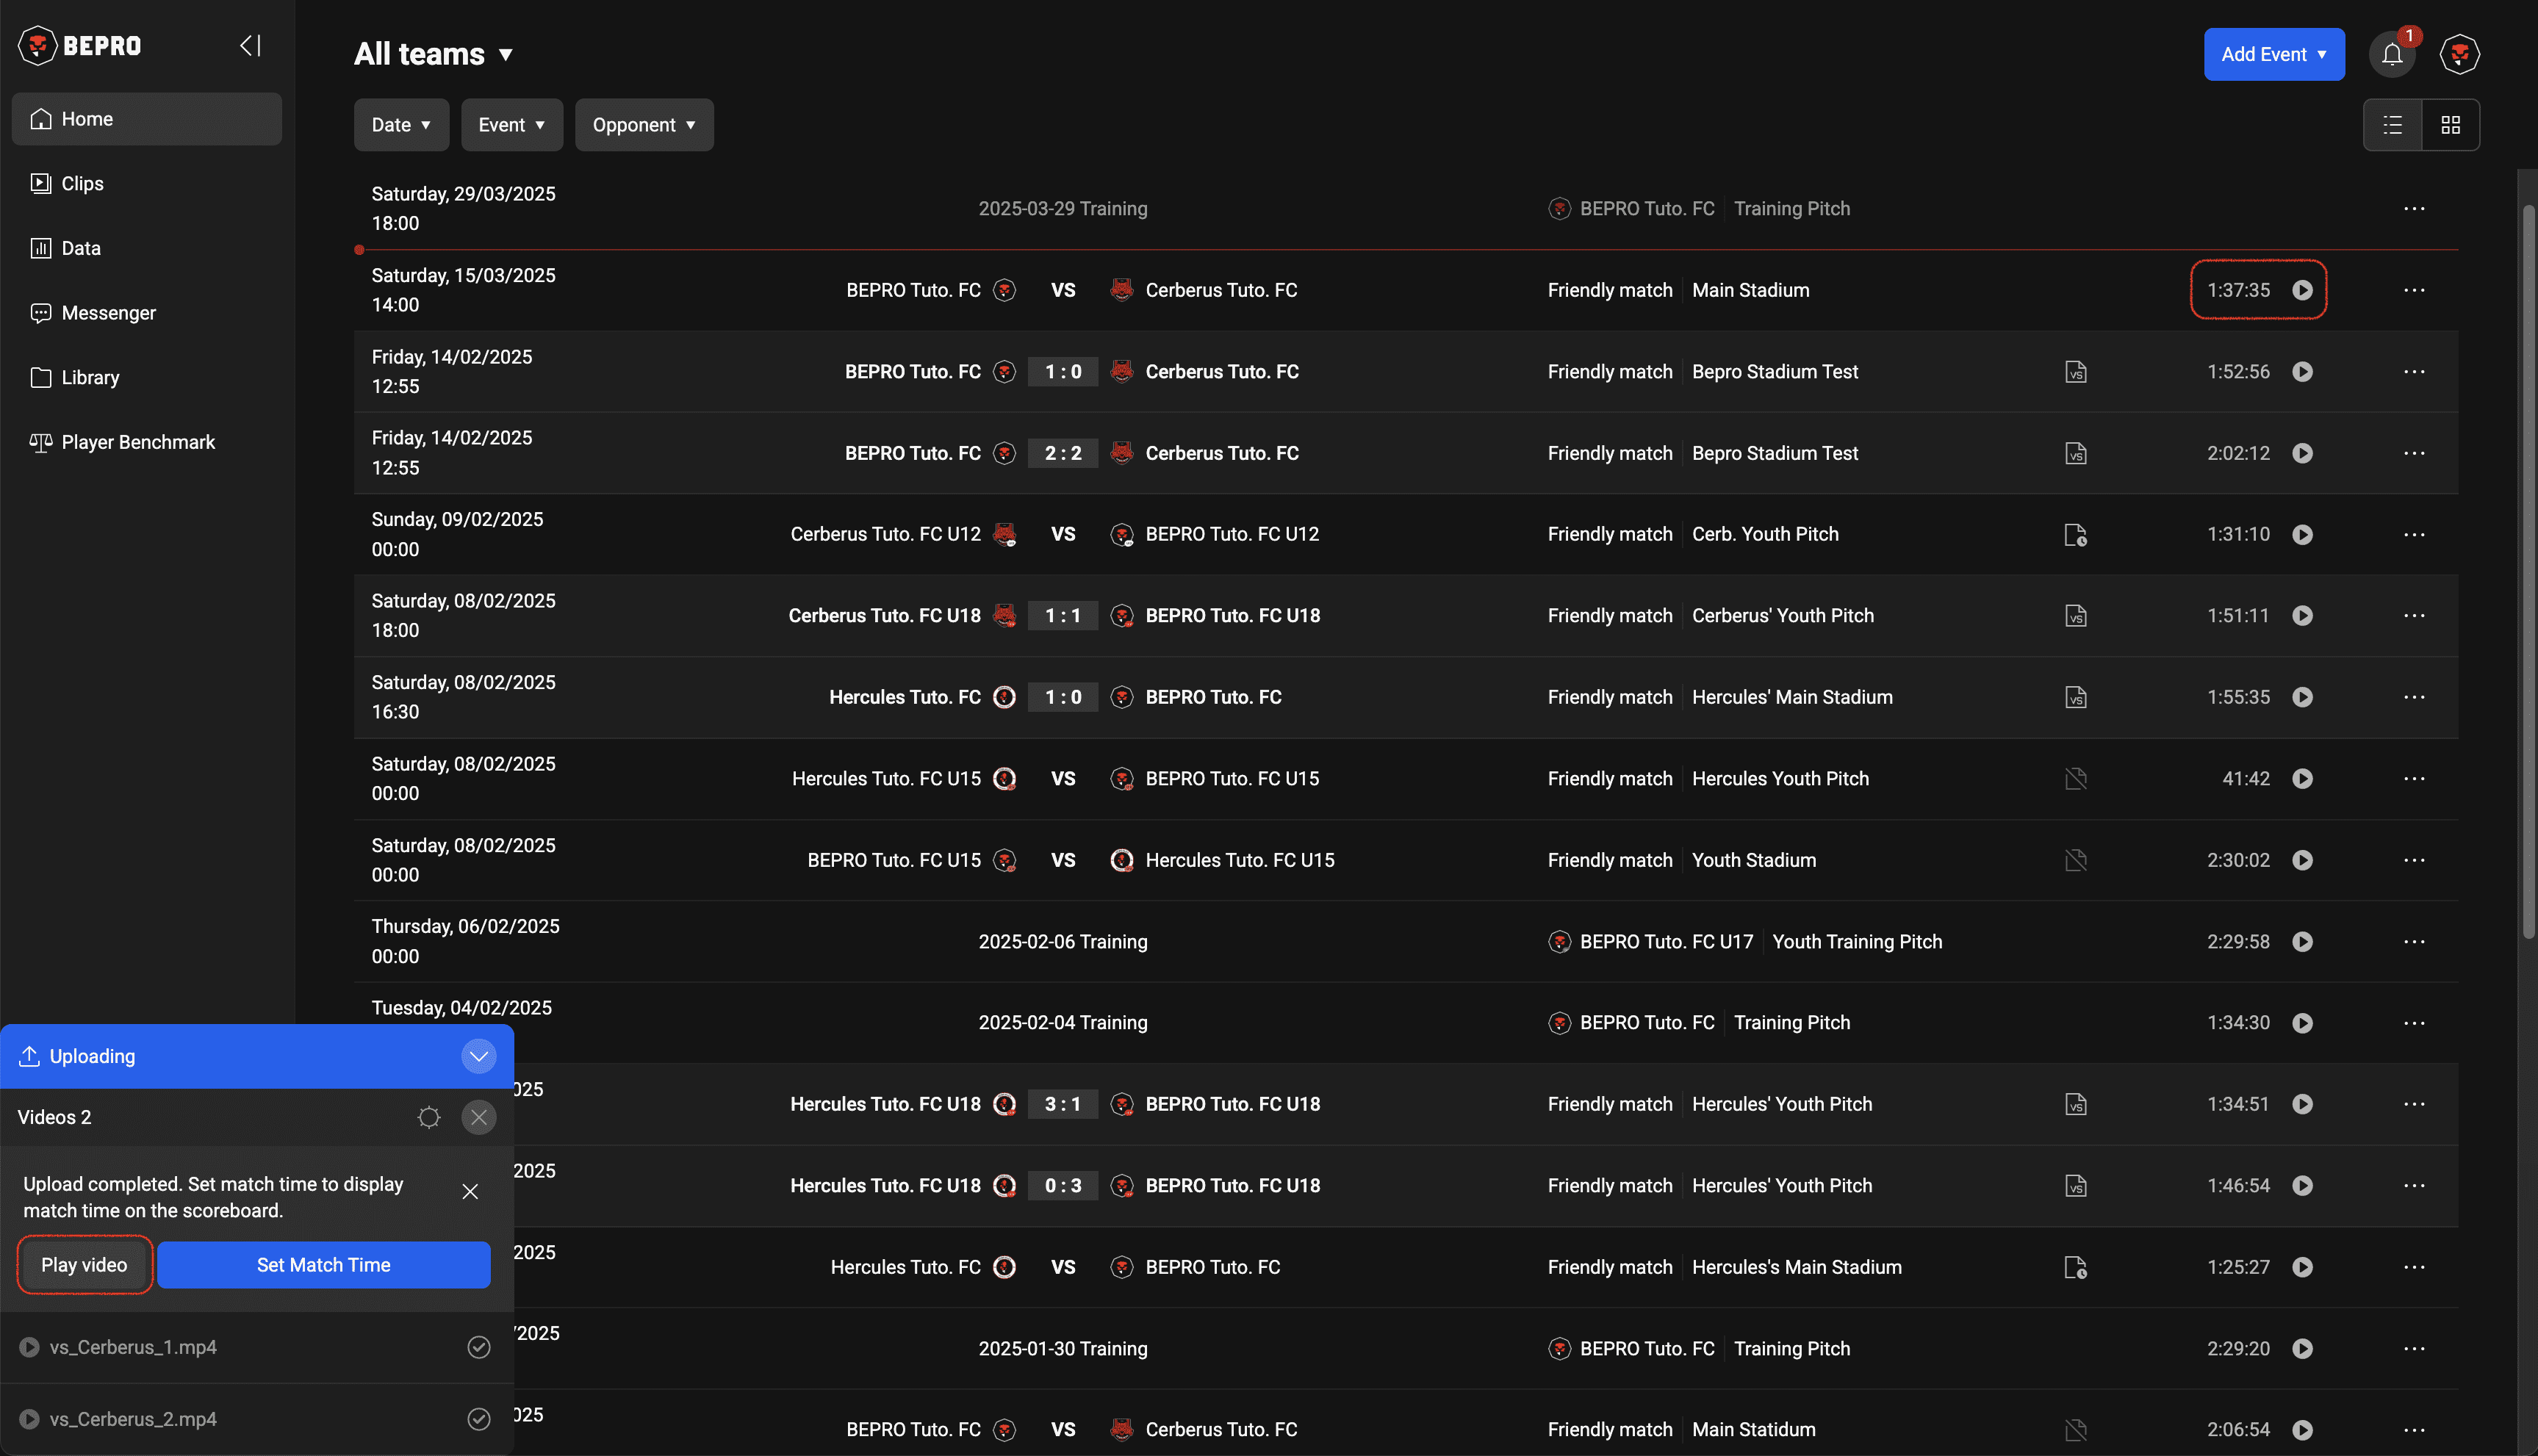Click data file icon for Hercules Youth Pitch match

coord(2075,779)
